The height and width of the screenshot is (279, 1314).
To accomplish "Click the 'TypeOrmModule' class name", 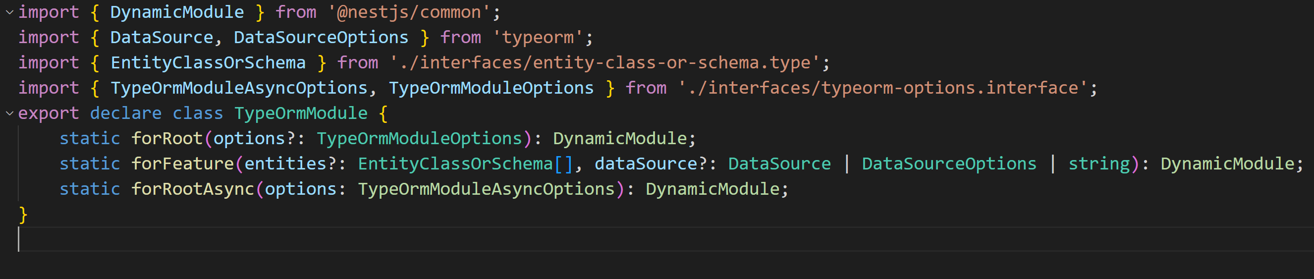I will (300, 113).
